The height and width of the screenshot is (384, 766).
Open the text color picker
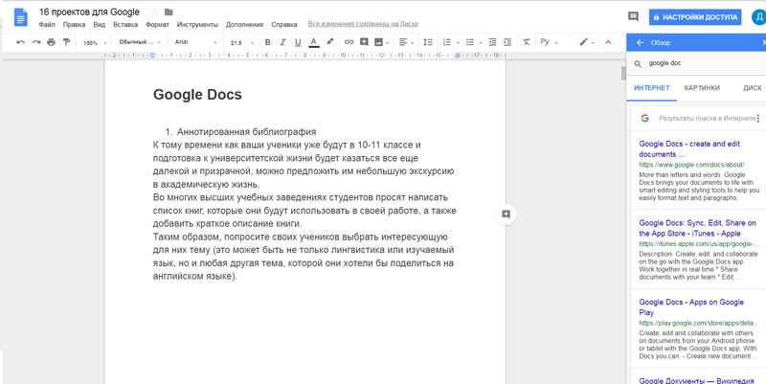click(314, 42)
